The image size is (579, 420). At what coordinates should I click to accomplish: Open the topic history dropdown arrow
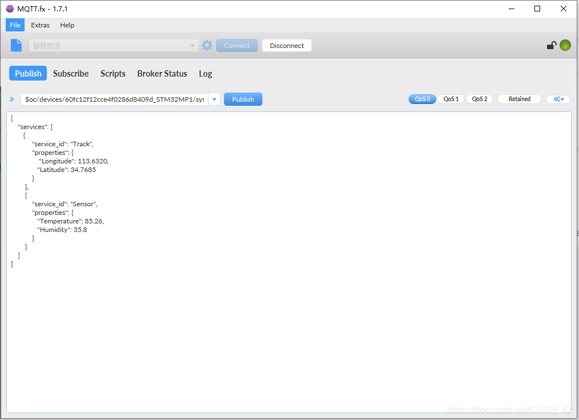coord(214,99)
